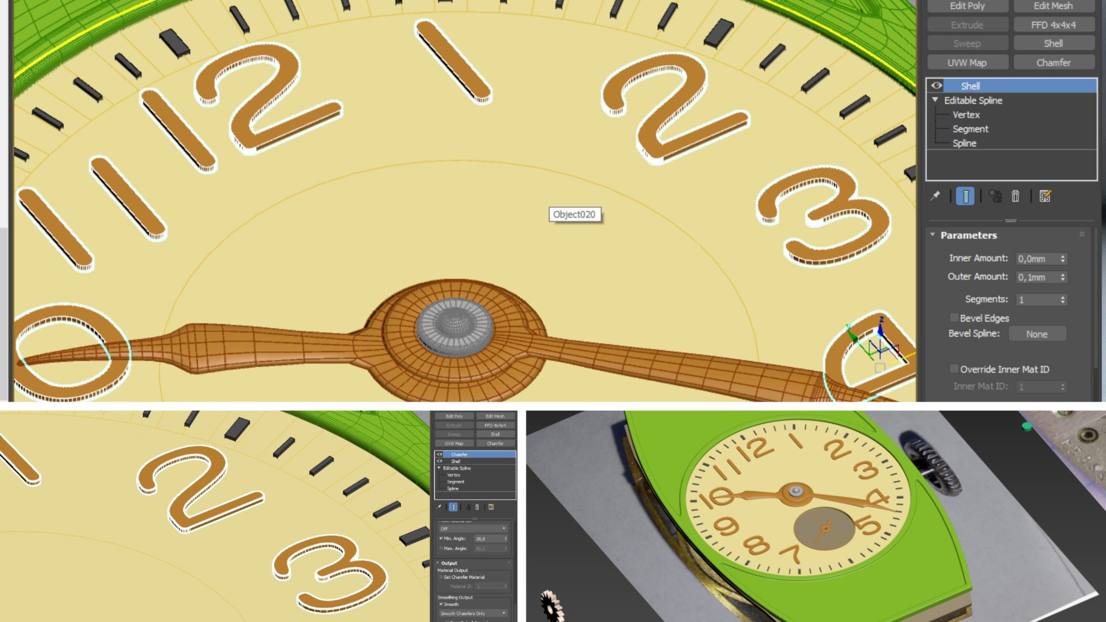Select Vertex sub-object in the top stack
This screenshot has height=622, width=1106.
coord(966,115)
